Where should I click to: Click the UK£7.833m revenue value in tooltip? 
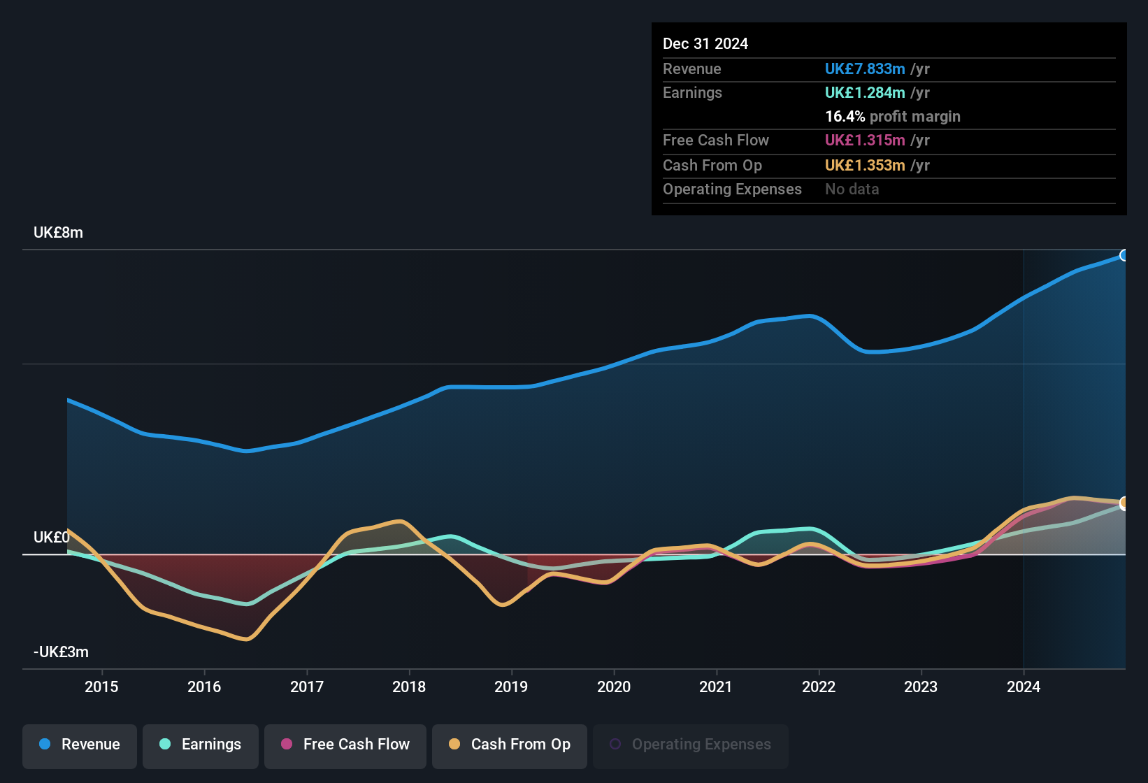(x=865, y=69)
